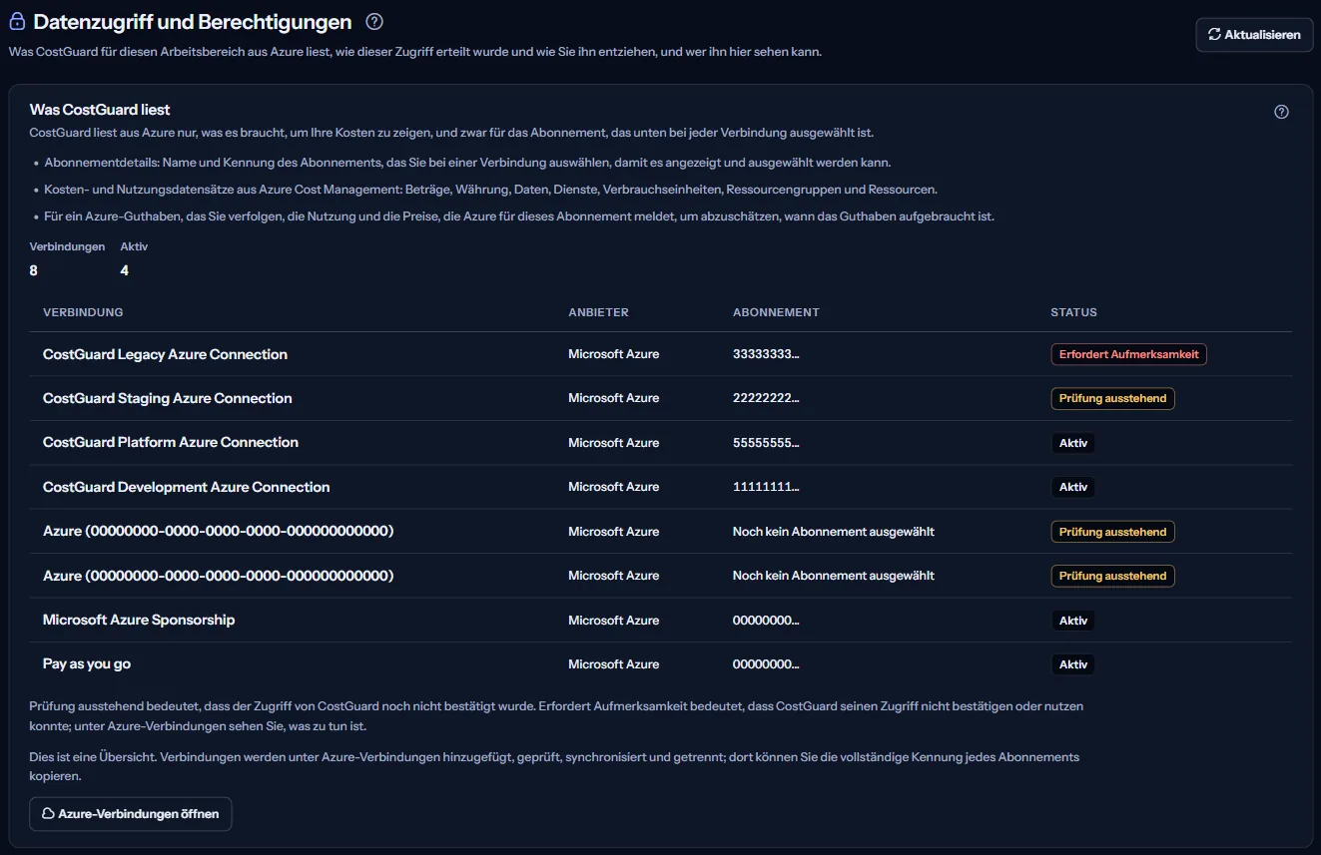Select CostGuard Legacy Azure Connection row name
1321x855 pixels.
click(165, 354)
